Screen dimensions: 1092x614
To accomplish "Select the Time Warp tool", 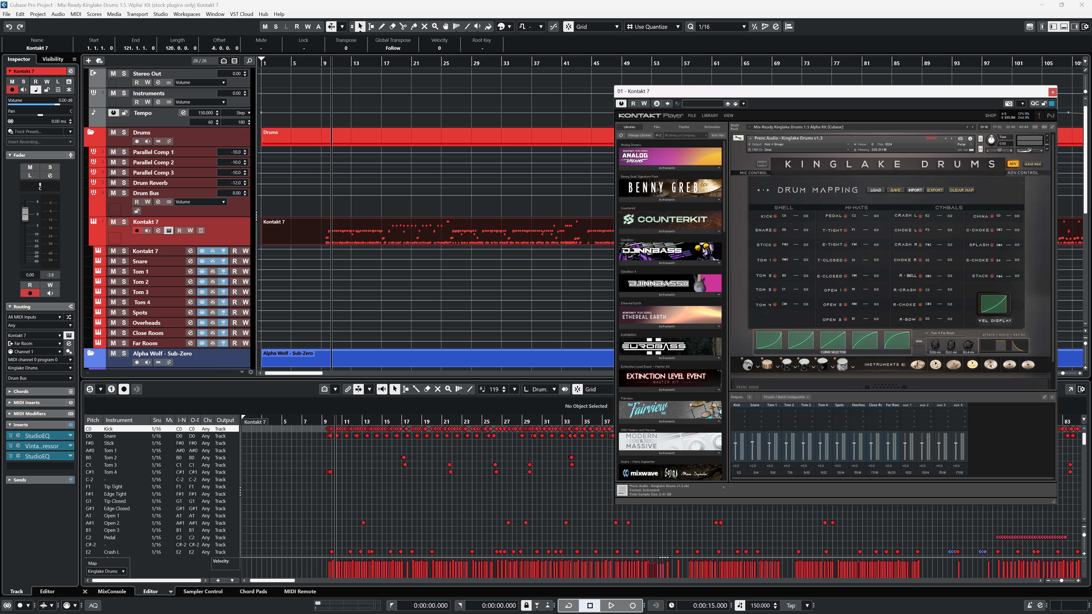I will click(456, 26).
